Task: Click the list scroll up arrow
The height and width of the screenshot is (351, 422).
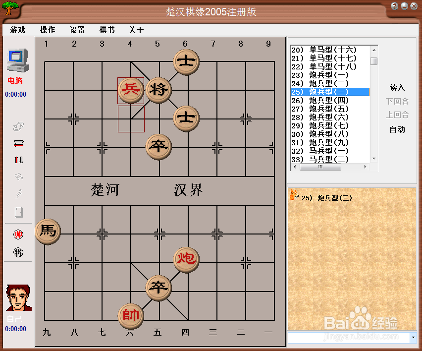Action: [374, 50]
